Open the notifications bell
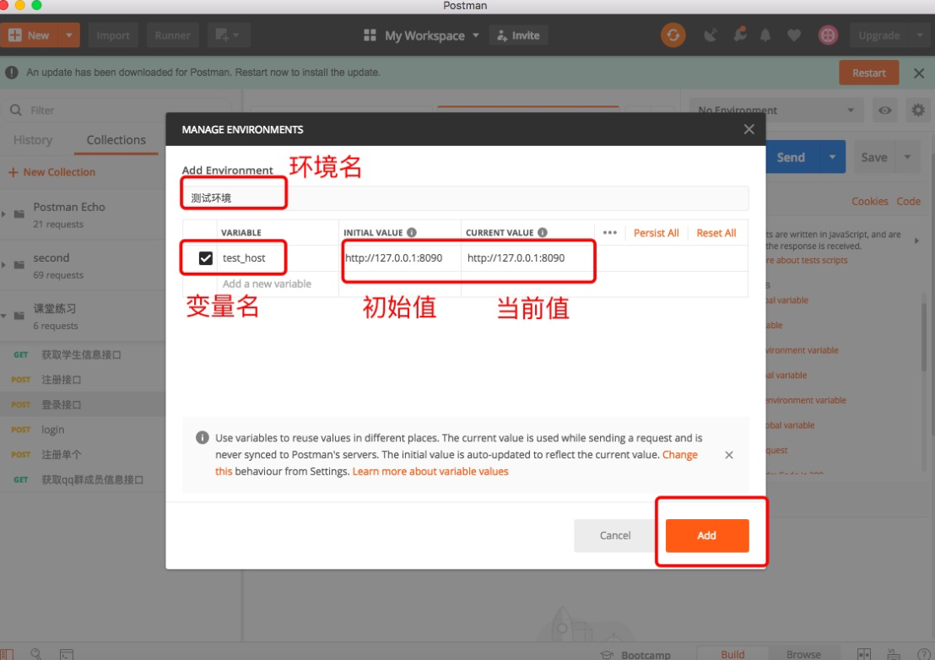Image resolution: width=935 pixels, height=660 pixels. (x=765, y=35)
